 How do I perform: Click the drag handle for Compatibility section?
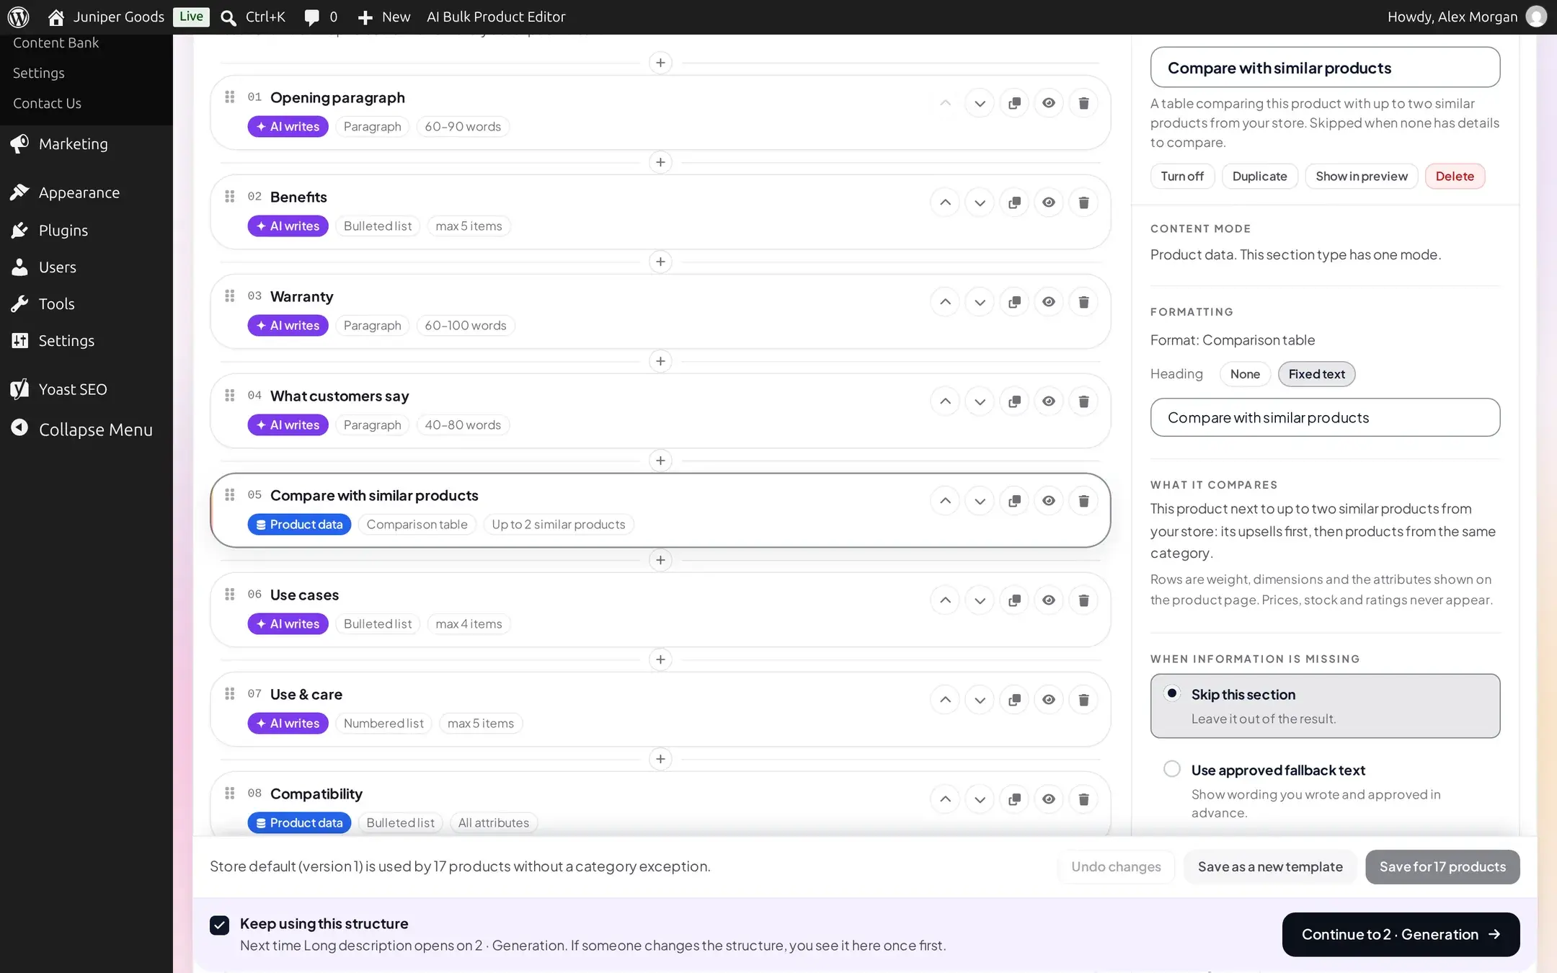[230, 794]
